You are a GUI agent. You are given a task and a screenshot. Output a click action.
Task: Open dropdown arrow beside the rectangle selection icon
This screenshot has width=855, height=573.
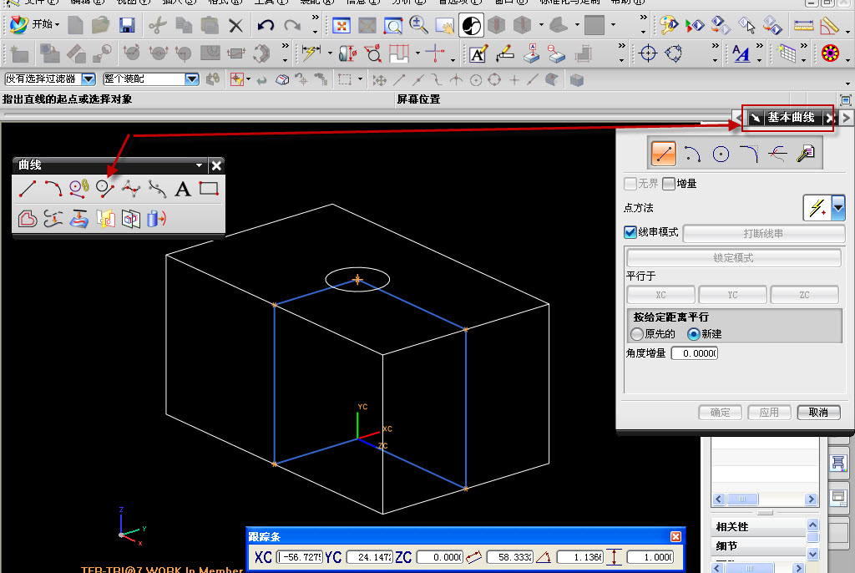(x=360, y=79)
